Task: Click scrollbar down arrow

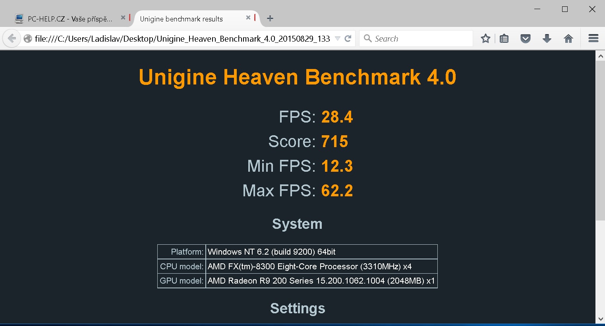Action: pyautogui.click(x=600, y=319)
